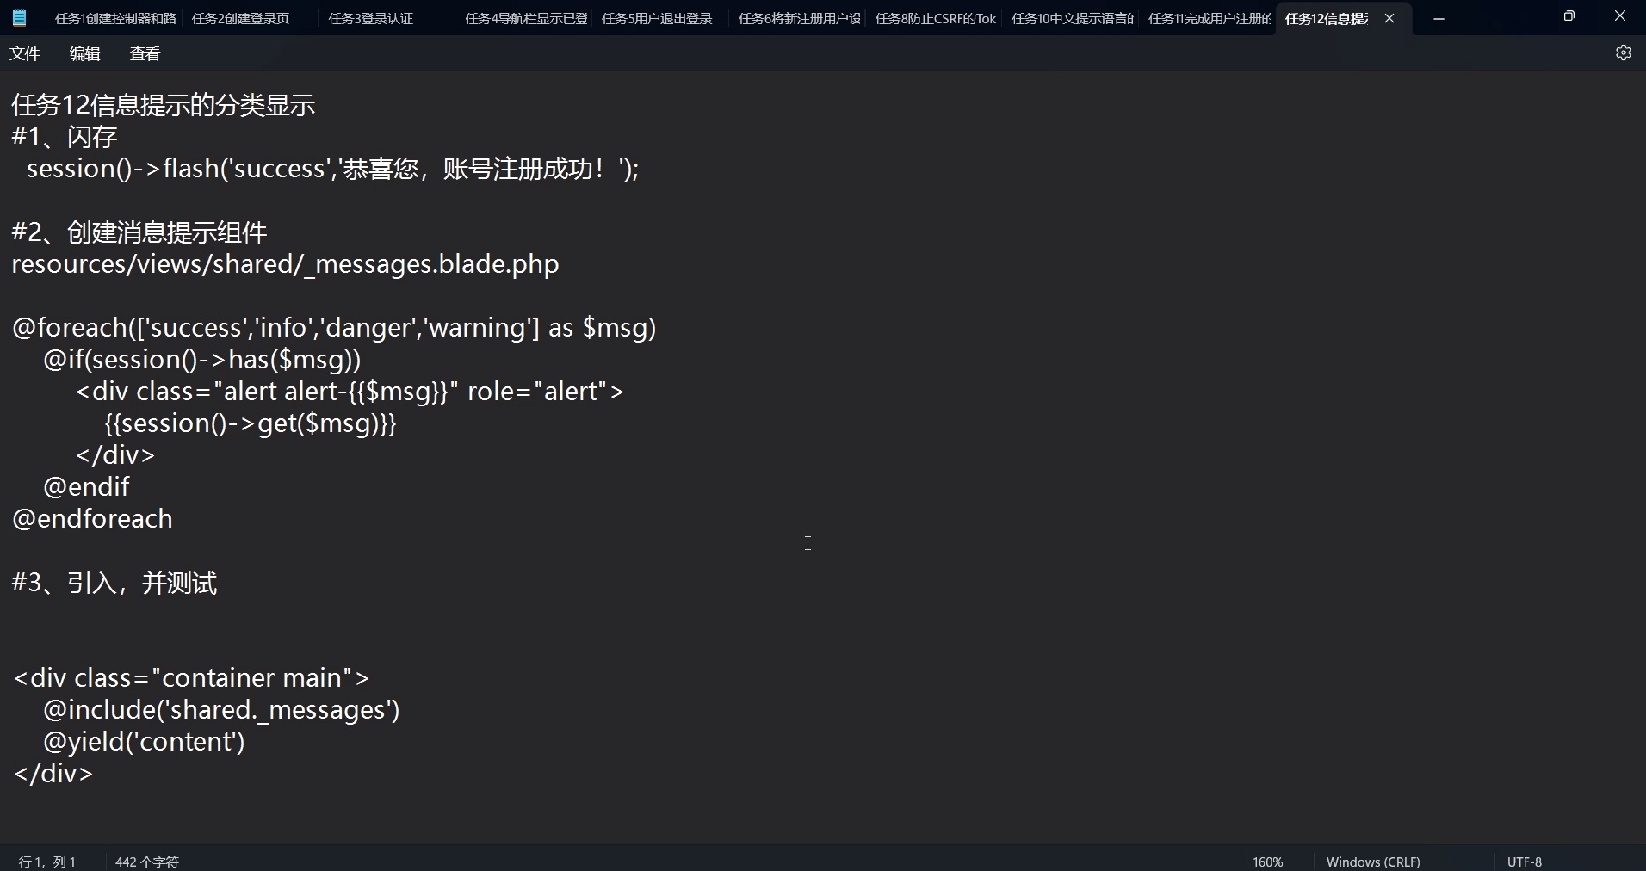Open the 文件 menu

(25, 53)
